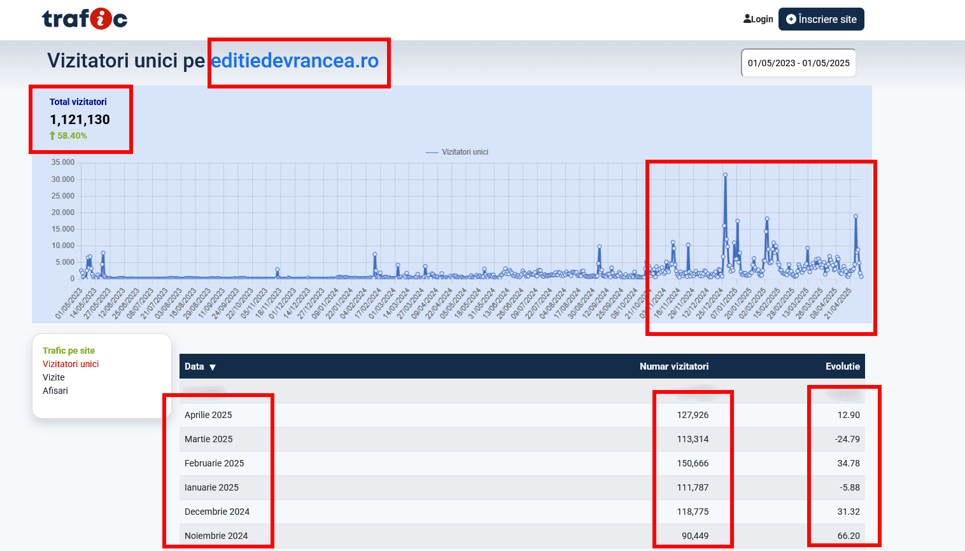Image resolution: width=965 pixels, height=551 pixels.
Task: Select Vizitatori unici in the sidebar
Action: (x=71, y=364)
